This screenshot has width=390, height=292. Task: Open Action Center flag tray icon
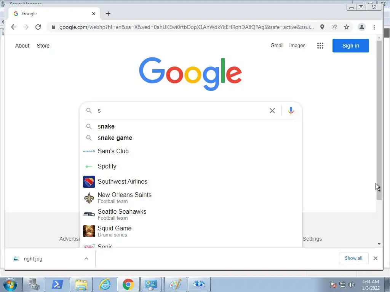(x=333, y=285)
